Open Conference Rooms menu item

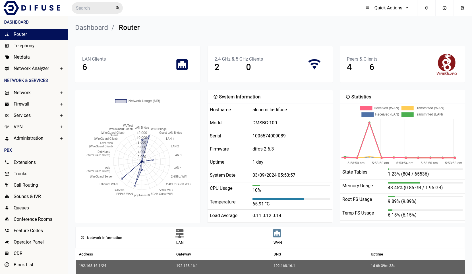pyautogui.click(x=34, y=219)
